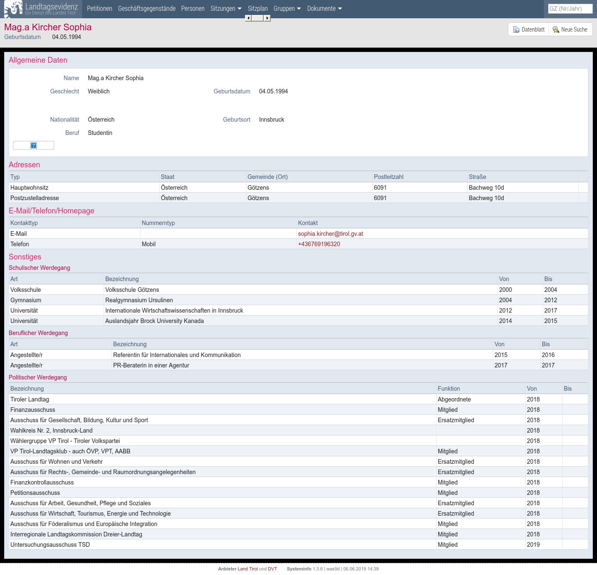Click Referentin für Internationales und Kommunikation
Image resolution: width=597 pixels, height=575 pixels.
[177, 355]
